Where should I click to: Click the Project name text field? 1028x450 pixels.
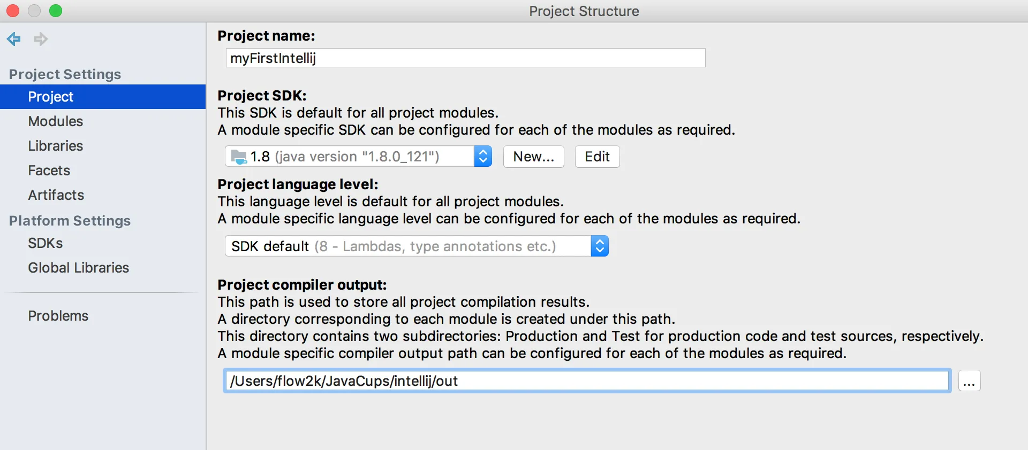point(465,58)
